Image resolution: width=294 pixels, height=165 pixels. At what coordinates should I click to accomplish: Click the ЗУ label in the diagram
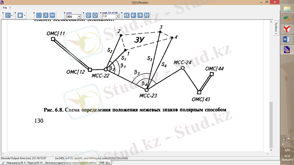click(x=139, y=40)
